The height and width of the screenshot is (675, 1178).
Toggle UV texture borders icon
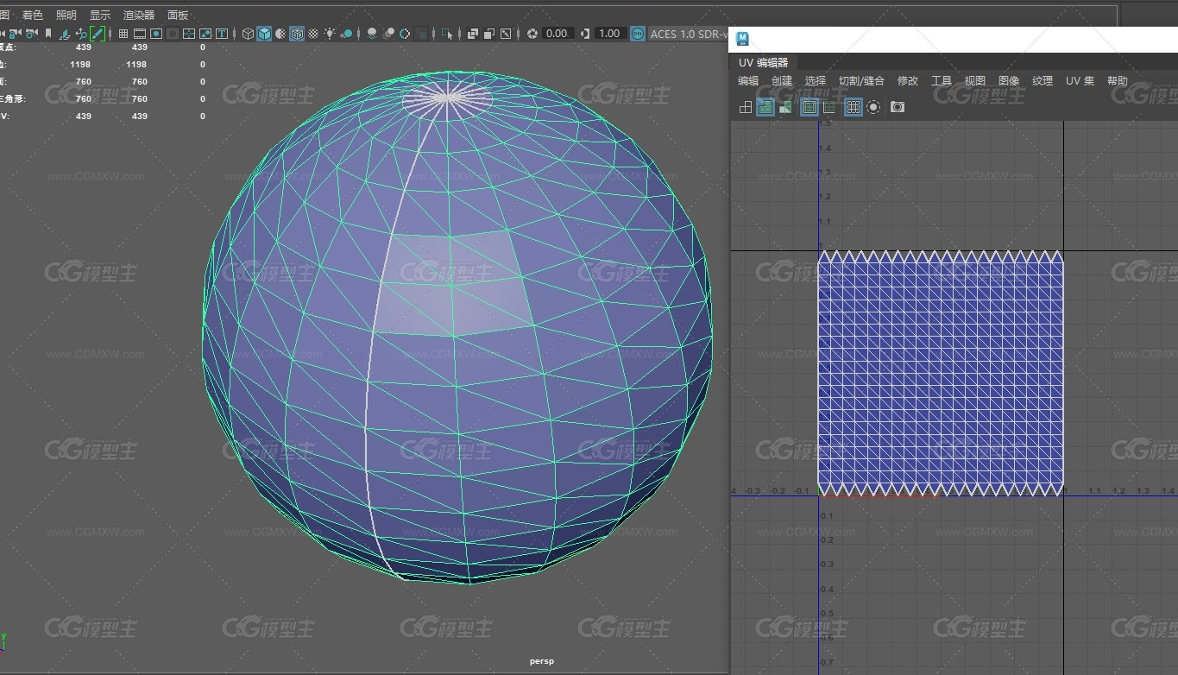[x=809, y=107]
